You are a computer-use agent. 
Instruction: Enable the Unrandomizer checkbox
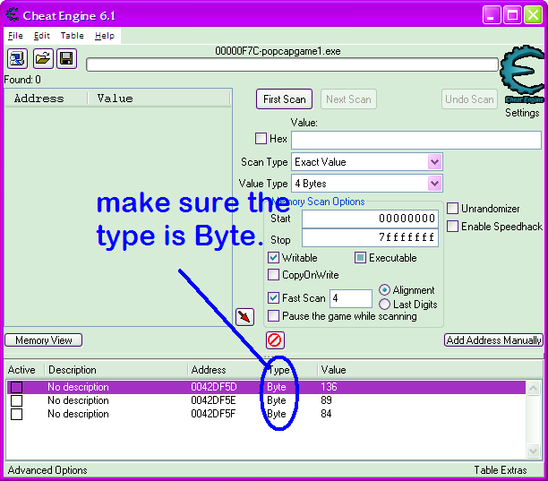click(452, 209)
